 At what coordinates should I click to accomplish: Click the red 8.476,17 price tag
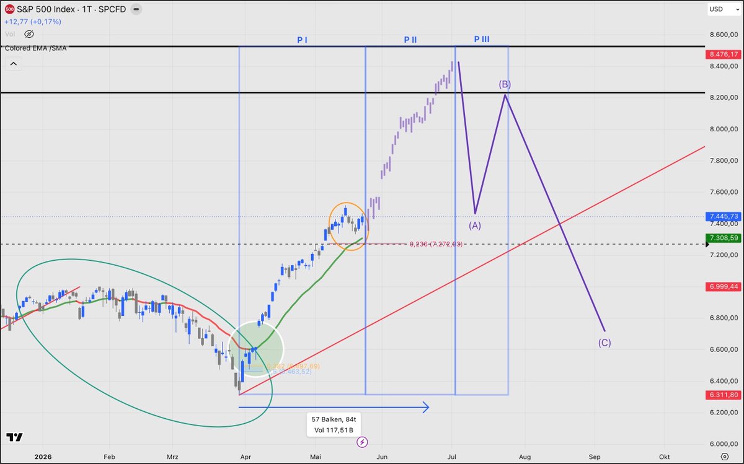click(x=722, y=55)
